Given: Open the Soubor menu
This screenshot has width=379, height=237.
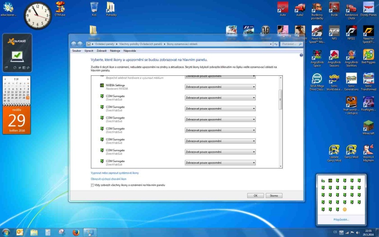Looking at the screenshot, I should coord(76,50).
